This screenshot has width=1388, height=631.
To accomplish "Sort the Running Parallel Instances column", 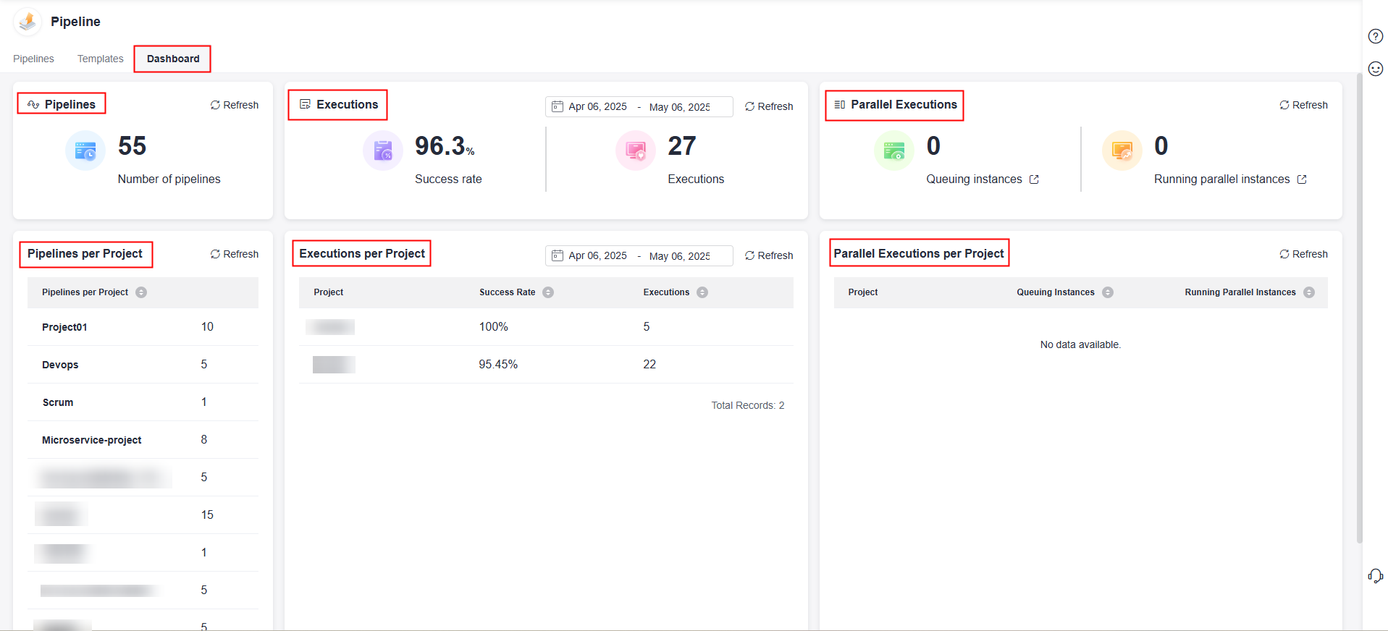I will click(x=1309, y=292).
